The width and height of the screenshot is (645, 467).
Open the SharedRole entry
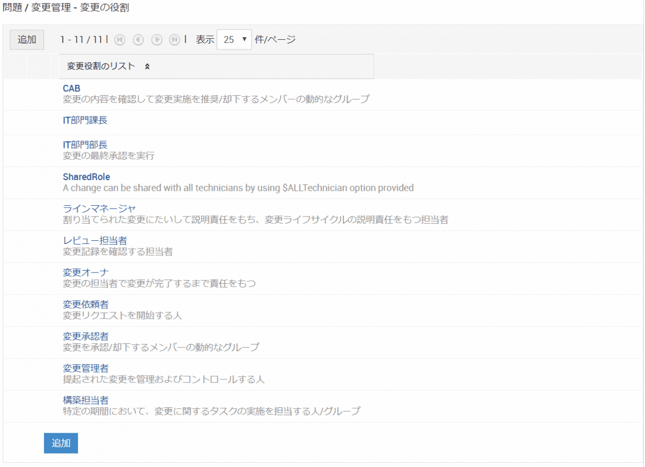[x=86, y=176]
